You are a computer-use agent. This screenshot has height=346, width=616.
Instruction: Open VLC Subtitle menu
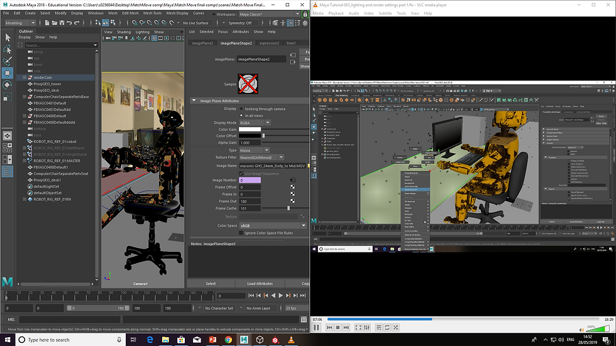pyautogui.click(x=385, y=13)
